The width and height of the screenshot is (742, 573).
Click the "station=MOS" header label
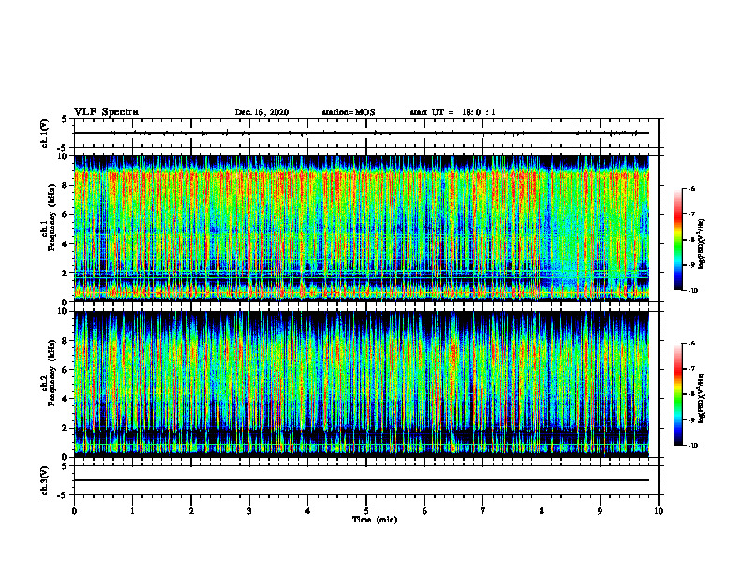pos(349,112)
